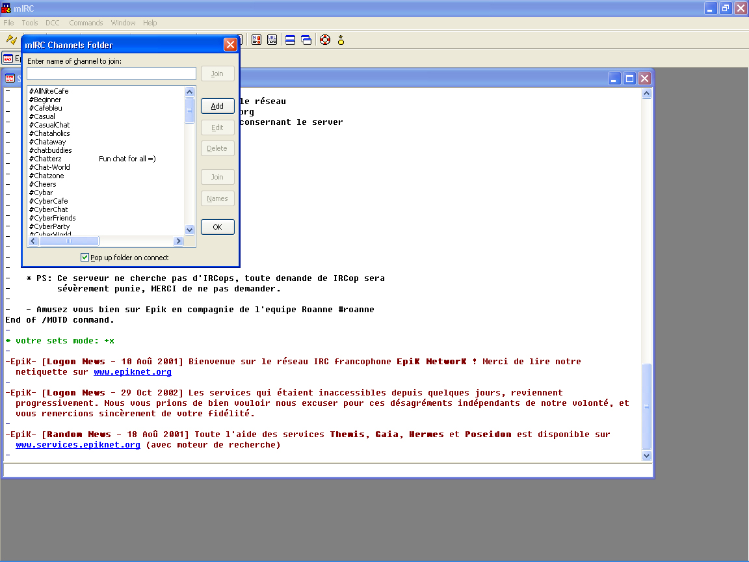Open the Help menu

[x=150, y=23]
